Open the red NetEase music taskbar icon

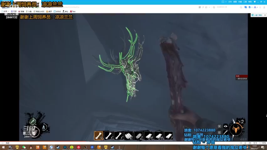pyautogui.click(x=78, y=147)
